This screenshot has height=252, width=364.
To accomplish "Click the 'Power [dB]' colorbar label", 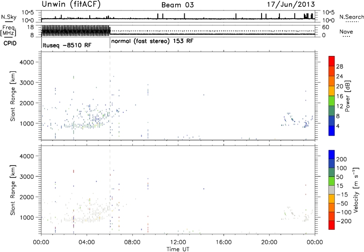I will (348, 96).
